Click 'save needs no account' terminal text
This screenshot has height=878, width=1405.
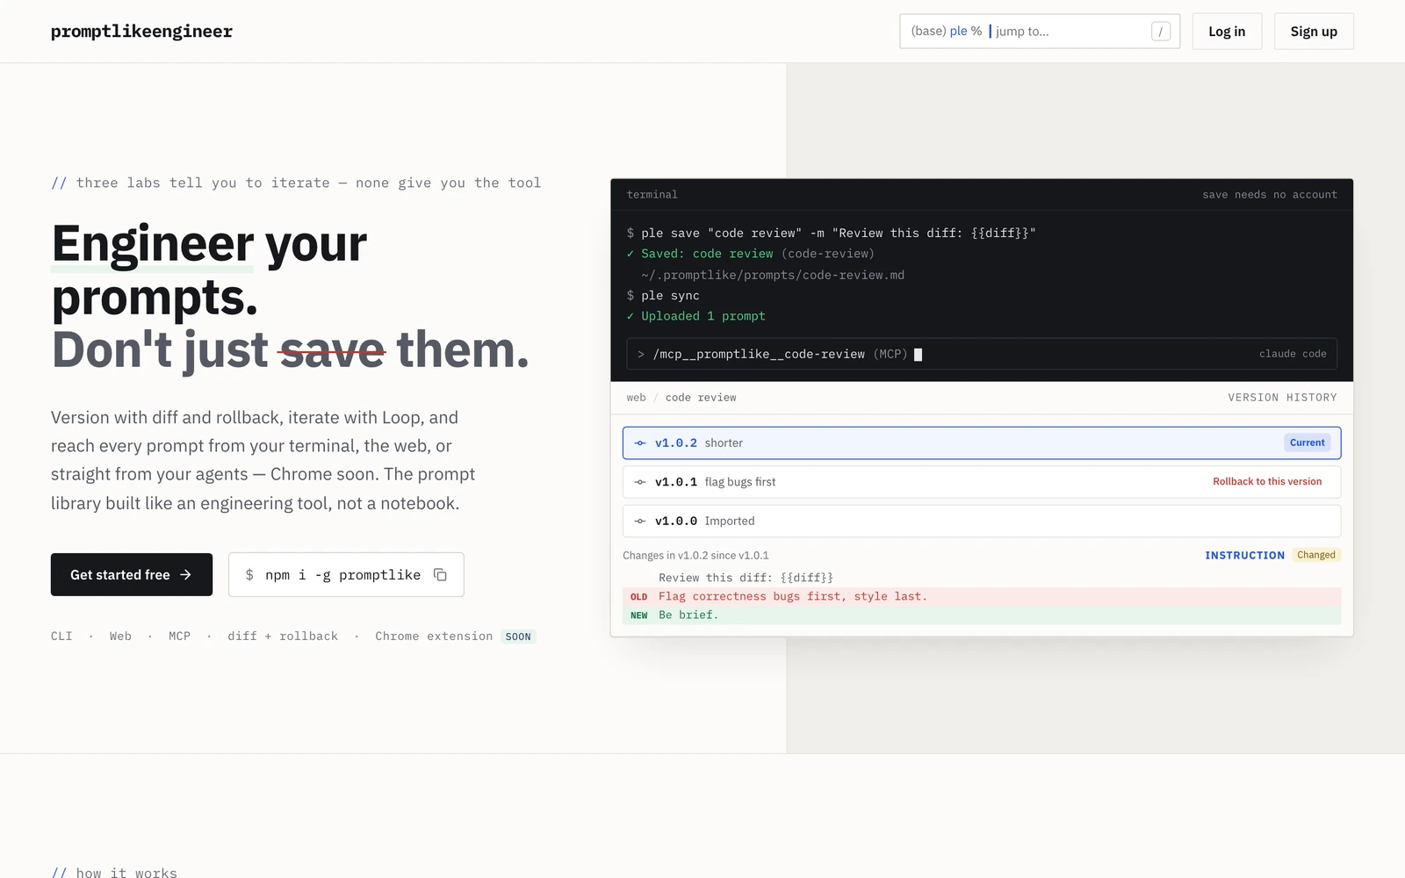[x=1270, y=195]
